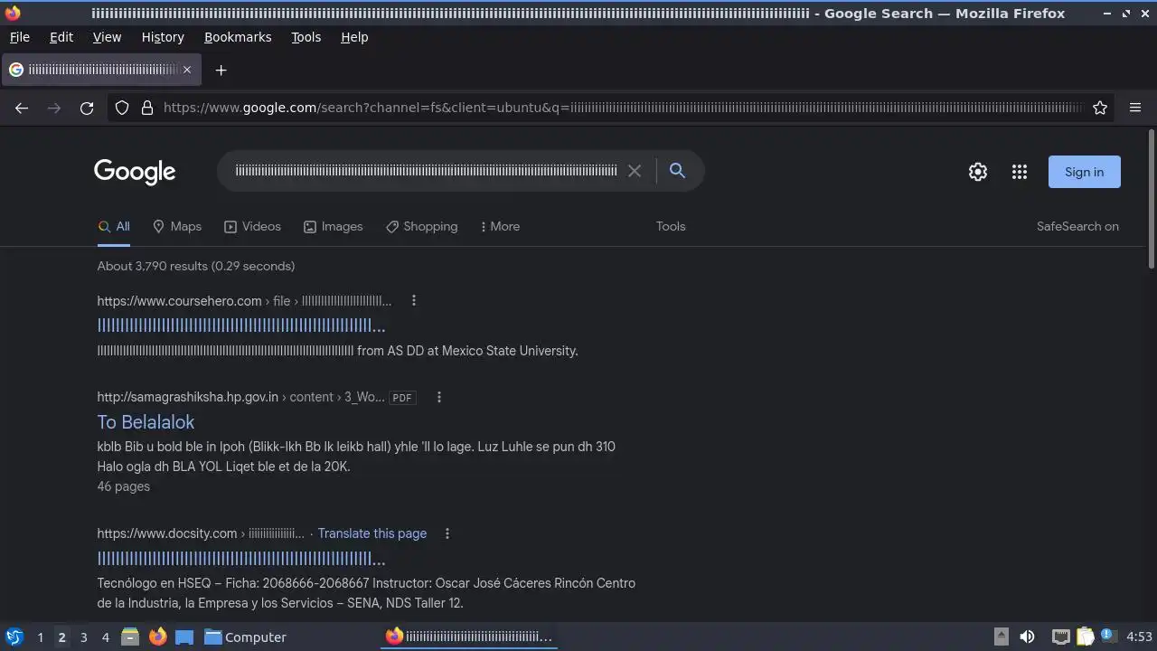Image resolution: width=1157 pixels, height=651 pixels.
Task: Switch to the Maps results tab
Action: tap(177, 226)
